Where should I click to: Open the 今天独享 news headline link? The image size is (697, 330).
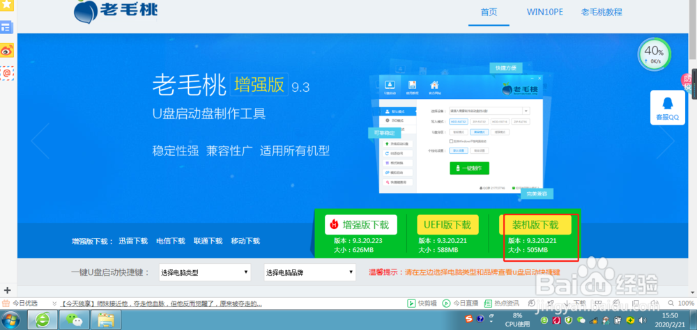(x=161, y=304)
